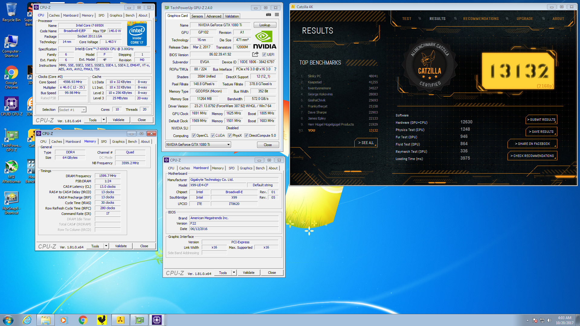Click Close button in GPU-Z window
This screenshot has width=580, height=326.
pyautogui.click(x=268, y=145)
